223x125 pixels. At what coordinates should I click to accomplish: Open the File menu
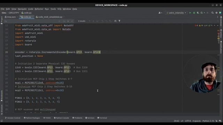click(x=2, y=9)
